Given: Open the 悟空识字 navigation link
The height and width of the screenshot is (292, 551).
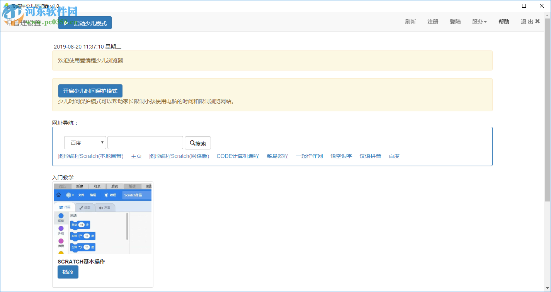Looking at the screenshot, I should 341,156.
